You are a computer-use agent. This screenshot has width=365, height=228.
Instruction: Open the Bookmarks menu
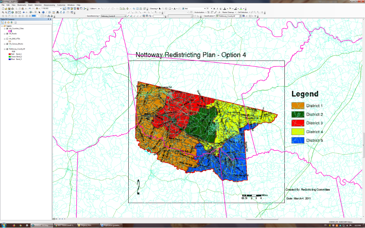coord(22,5)
